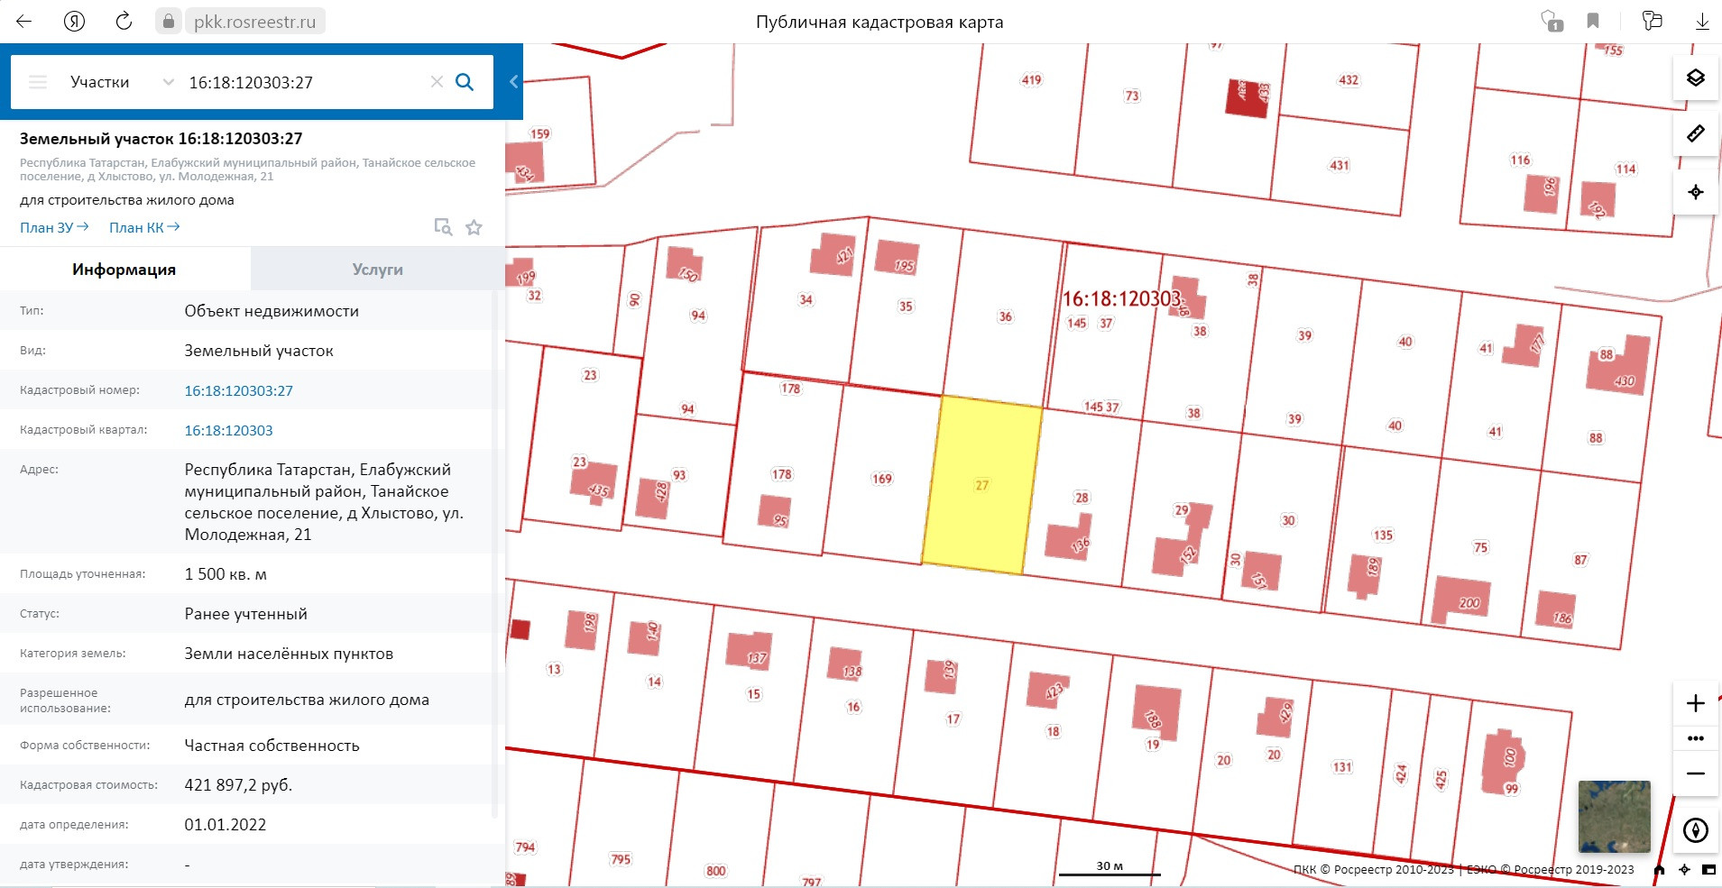
Task: Focus the cadastral number search input
Action: click(304, 82)
